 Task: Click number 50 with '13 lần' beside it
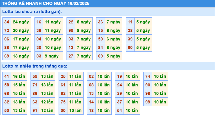pyautogui.click(x=7, y=110)
